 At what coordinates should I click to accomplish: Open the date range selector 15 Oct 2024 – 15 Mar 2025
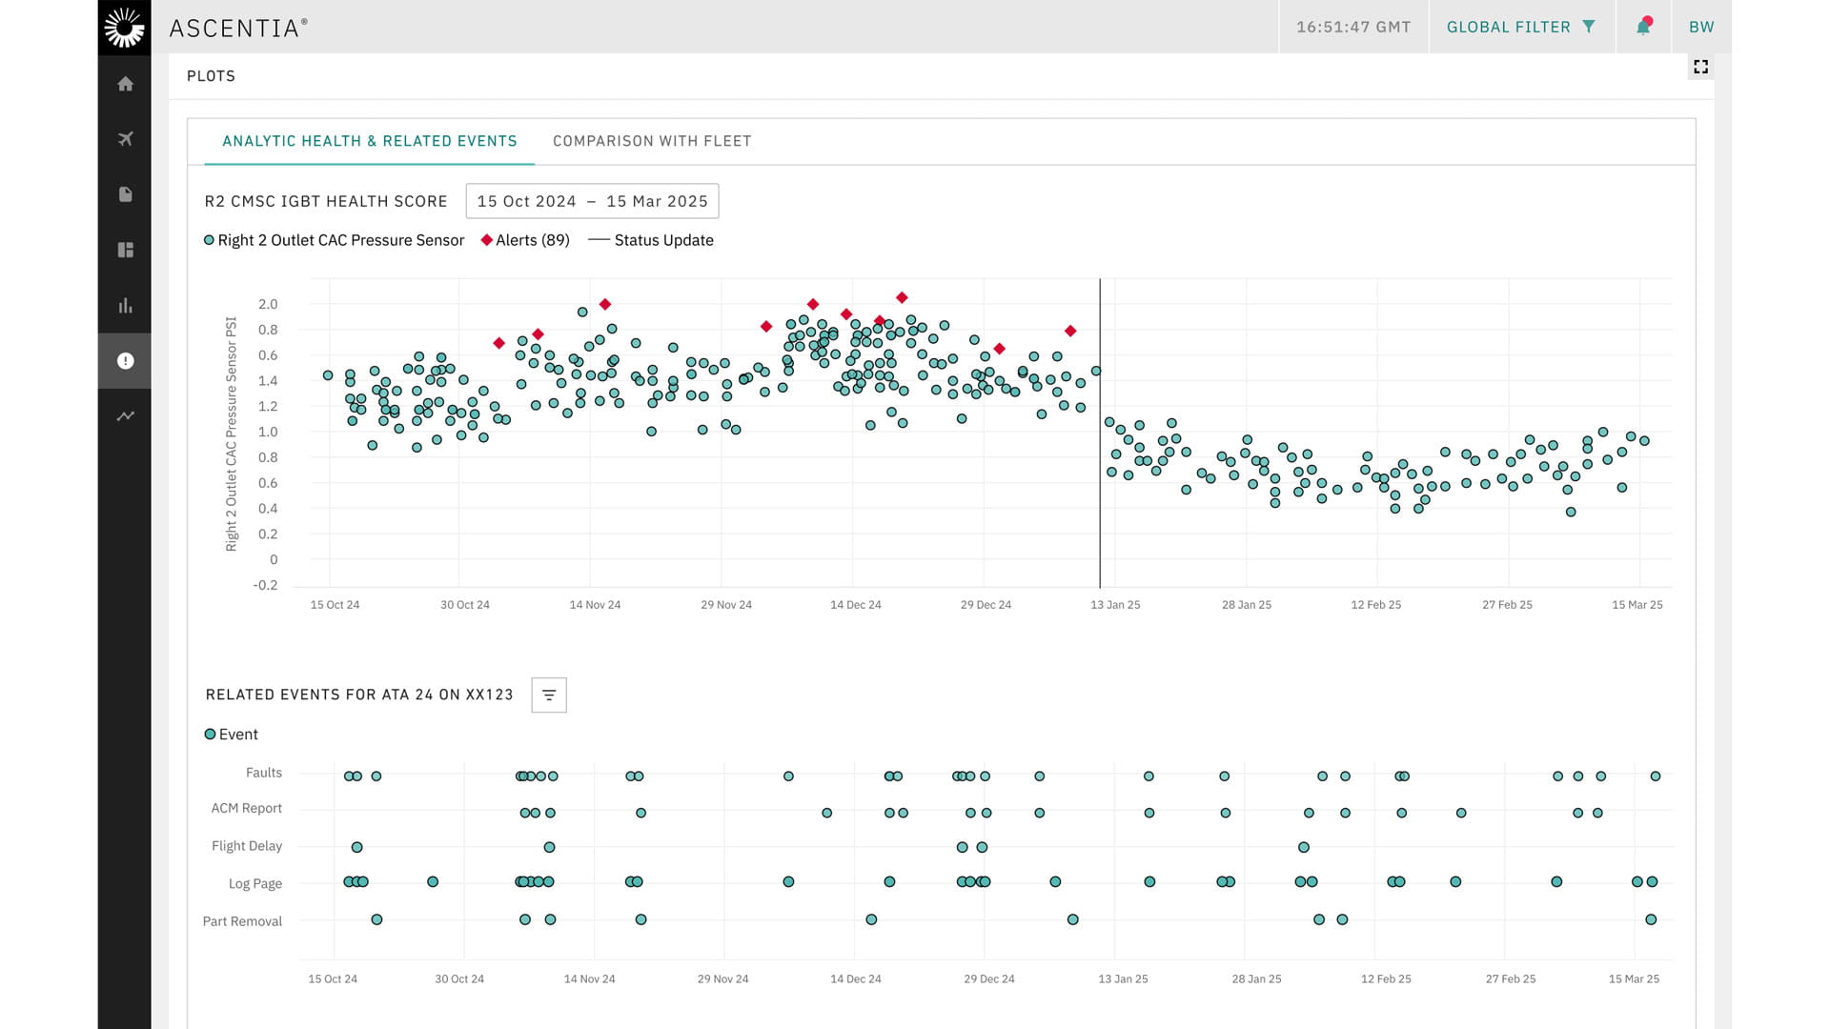click(x=592, y=201)
